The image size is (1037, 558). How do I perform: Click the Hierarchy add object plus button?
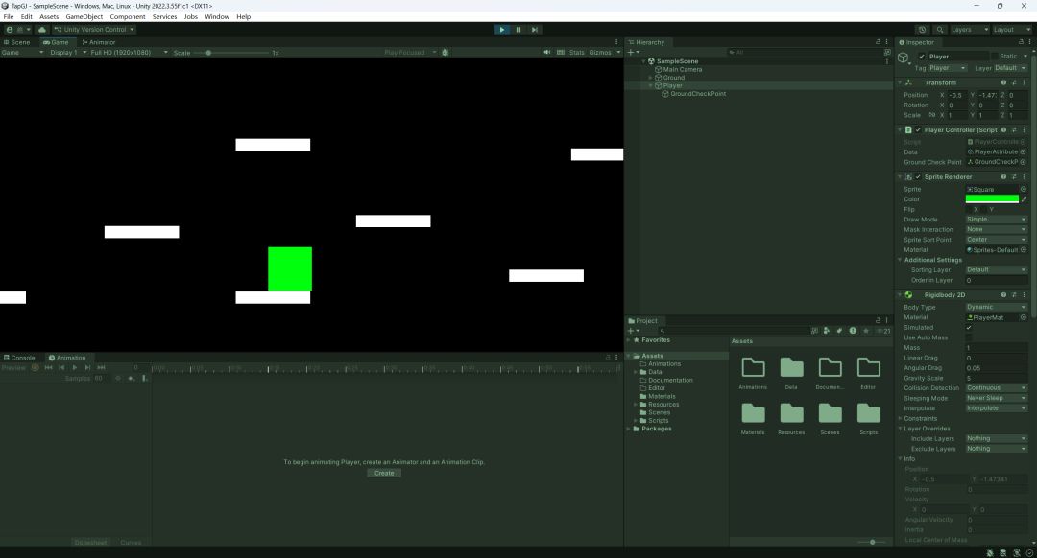point(633,52)
